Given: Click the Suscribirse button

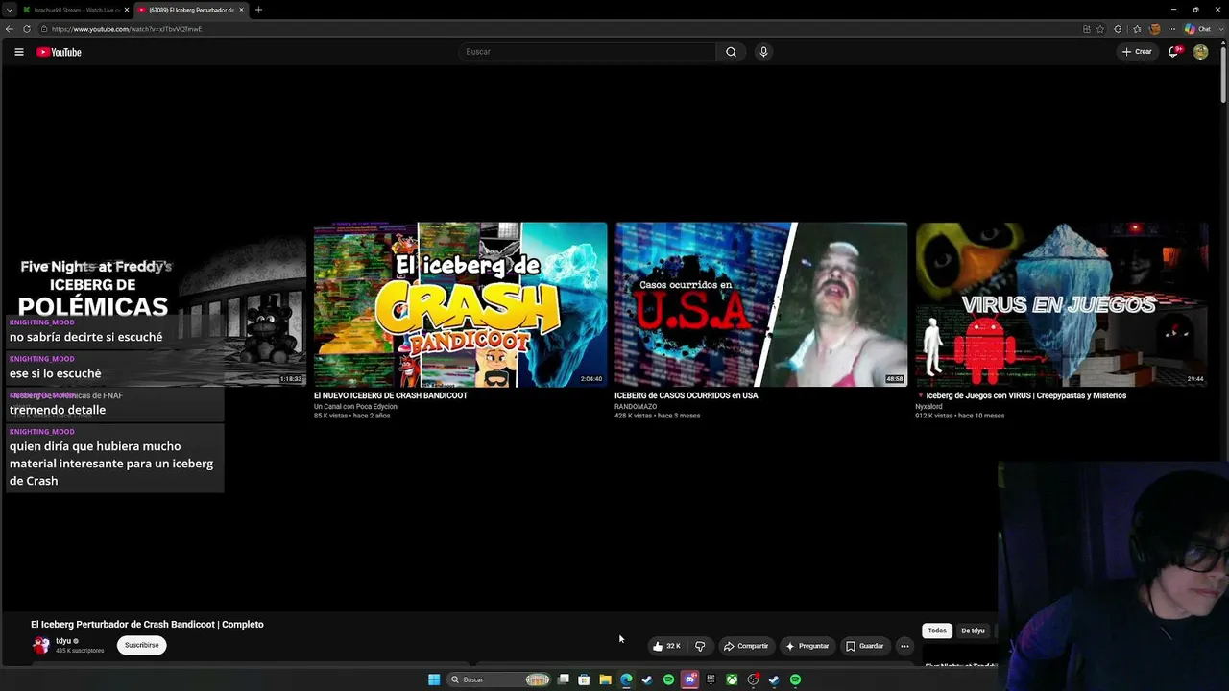Looking at the screenshot, I should (142, 645).
